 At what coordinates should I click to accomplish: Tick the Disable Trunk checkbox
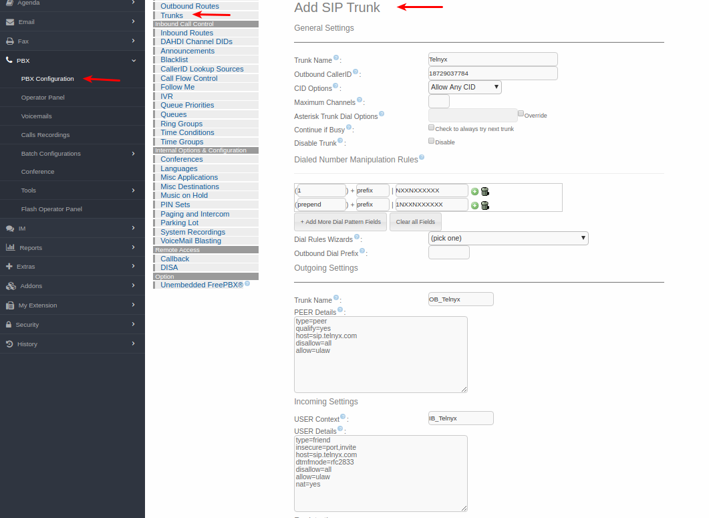click(x=432, y=141)
